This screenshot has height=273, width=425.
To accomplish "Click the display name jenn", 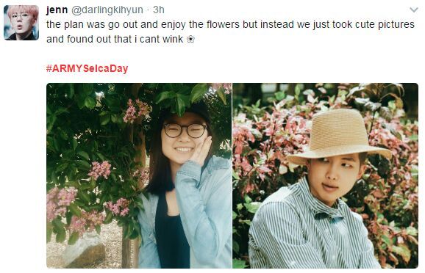I will pyautogui.click(x=57, y=10).
